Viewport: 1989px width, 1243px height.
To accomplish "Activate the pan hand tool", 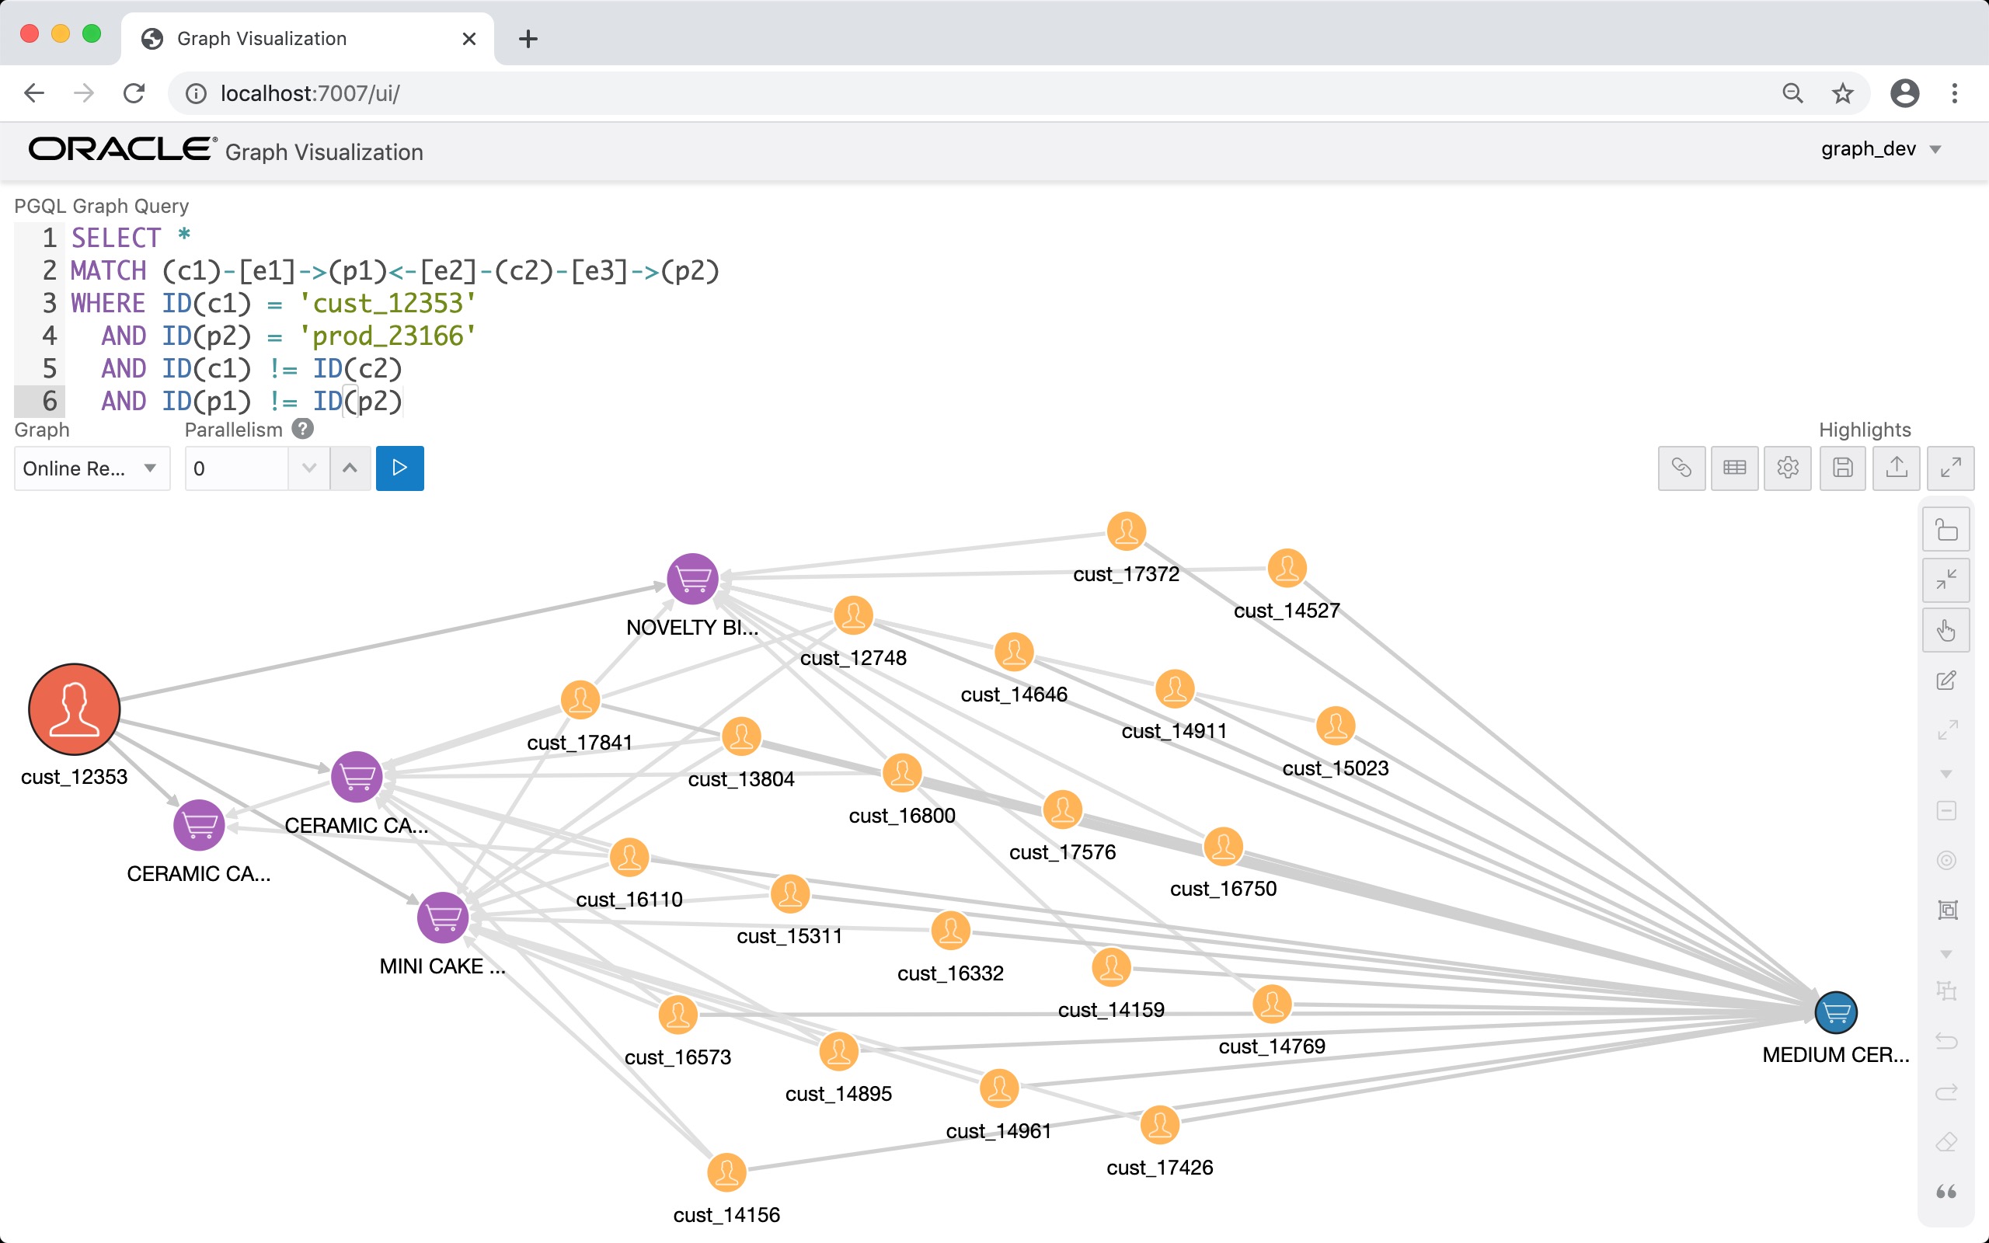I will pyautogui.click(x=1946, y=630).
